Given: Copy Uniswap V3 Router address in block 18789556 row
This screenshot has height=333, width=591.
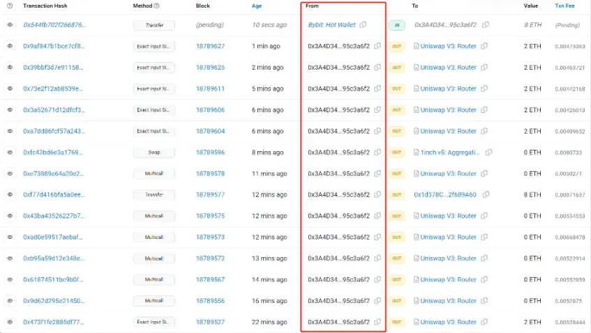Looking at the screenshot, I should (484, 301).
